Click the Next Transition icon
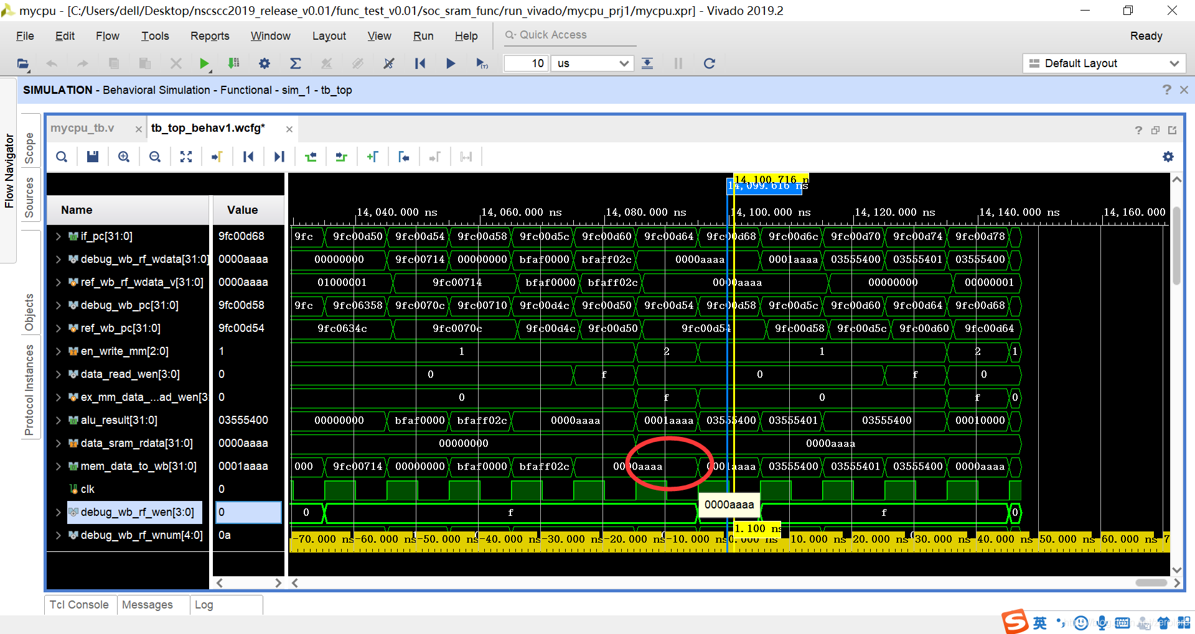 coord(341,157)
